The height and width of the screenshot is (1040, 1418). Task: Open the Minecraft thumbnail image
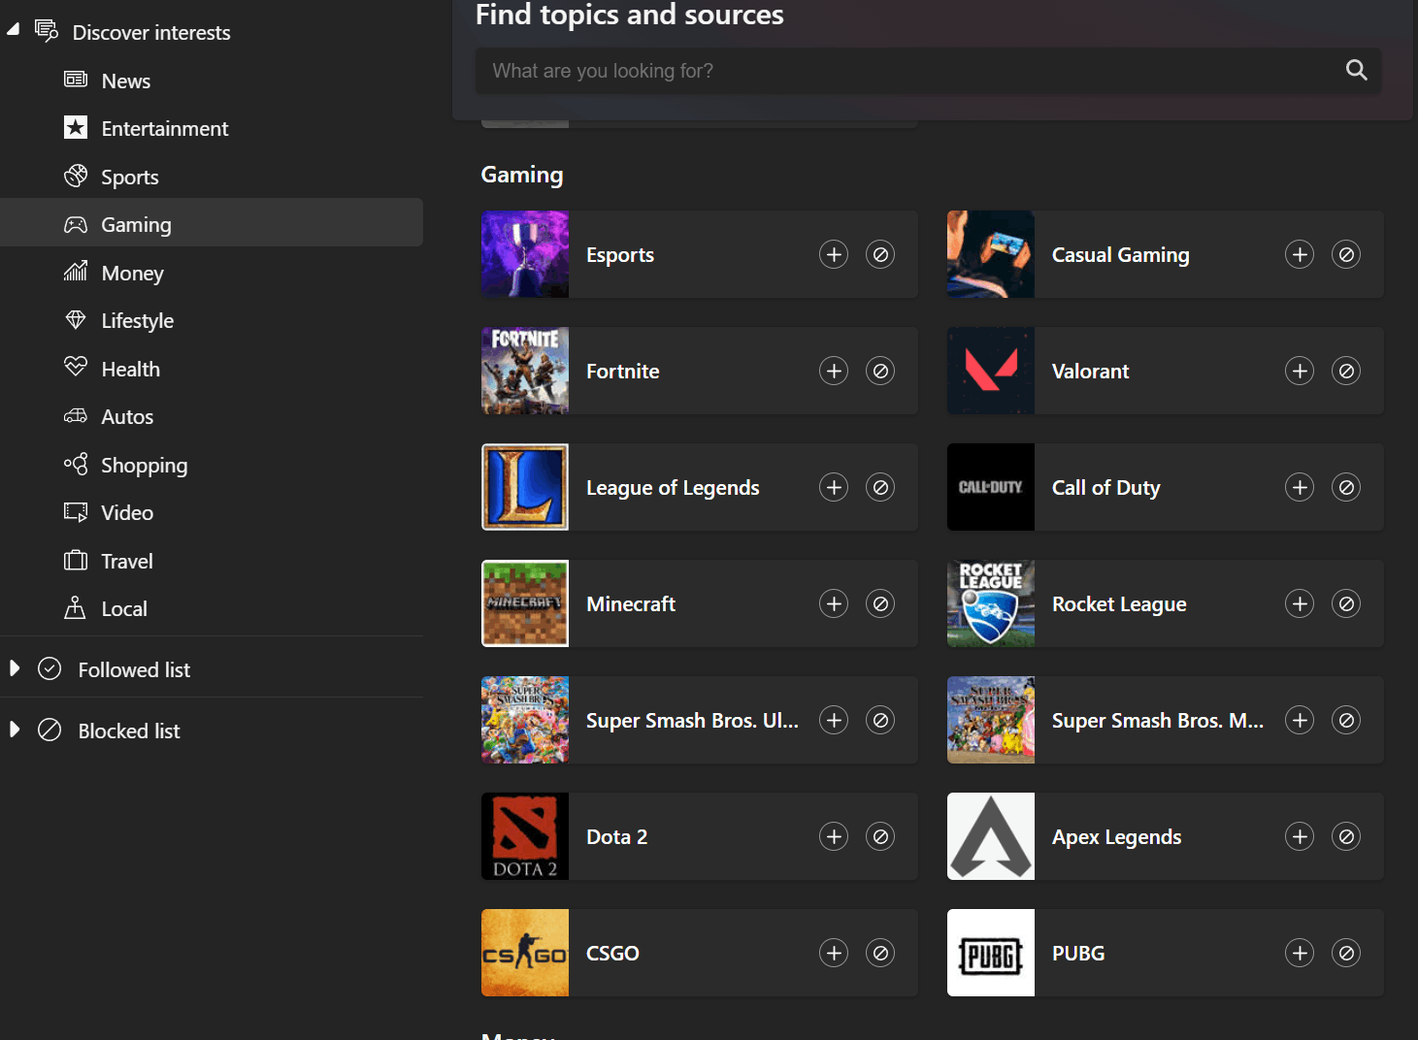pos(525,603)
